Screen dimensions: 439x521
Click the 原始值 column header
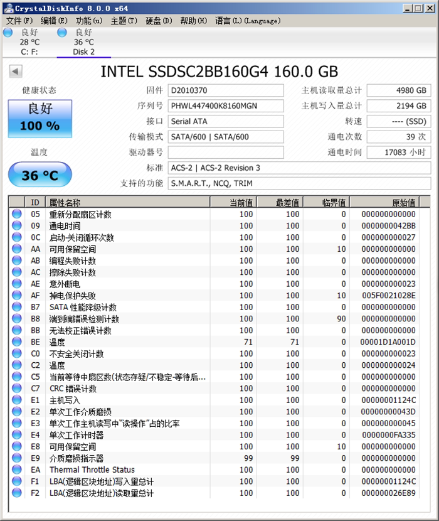(x=385, y=202)
